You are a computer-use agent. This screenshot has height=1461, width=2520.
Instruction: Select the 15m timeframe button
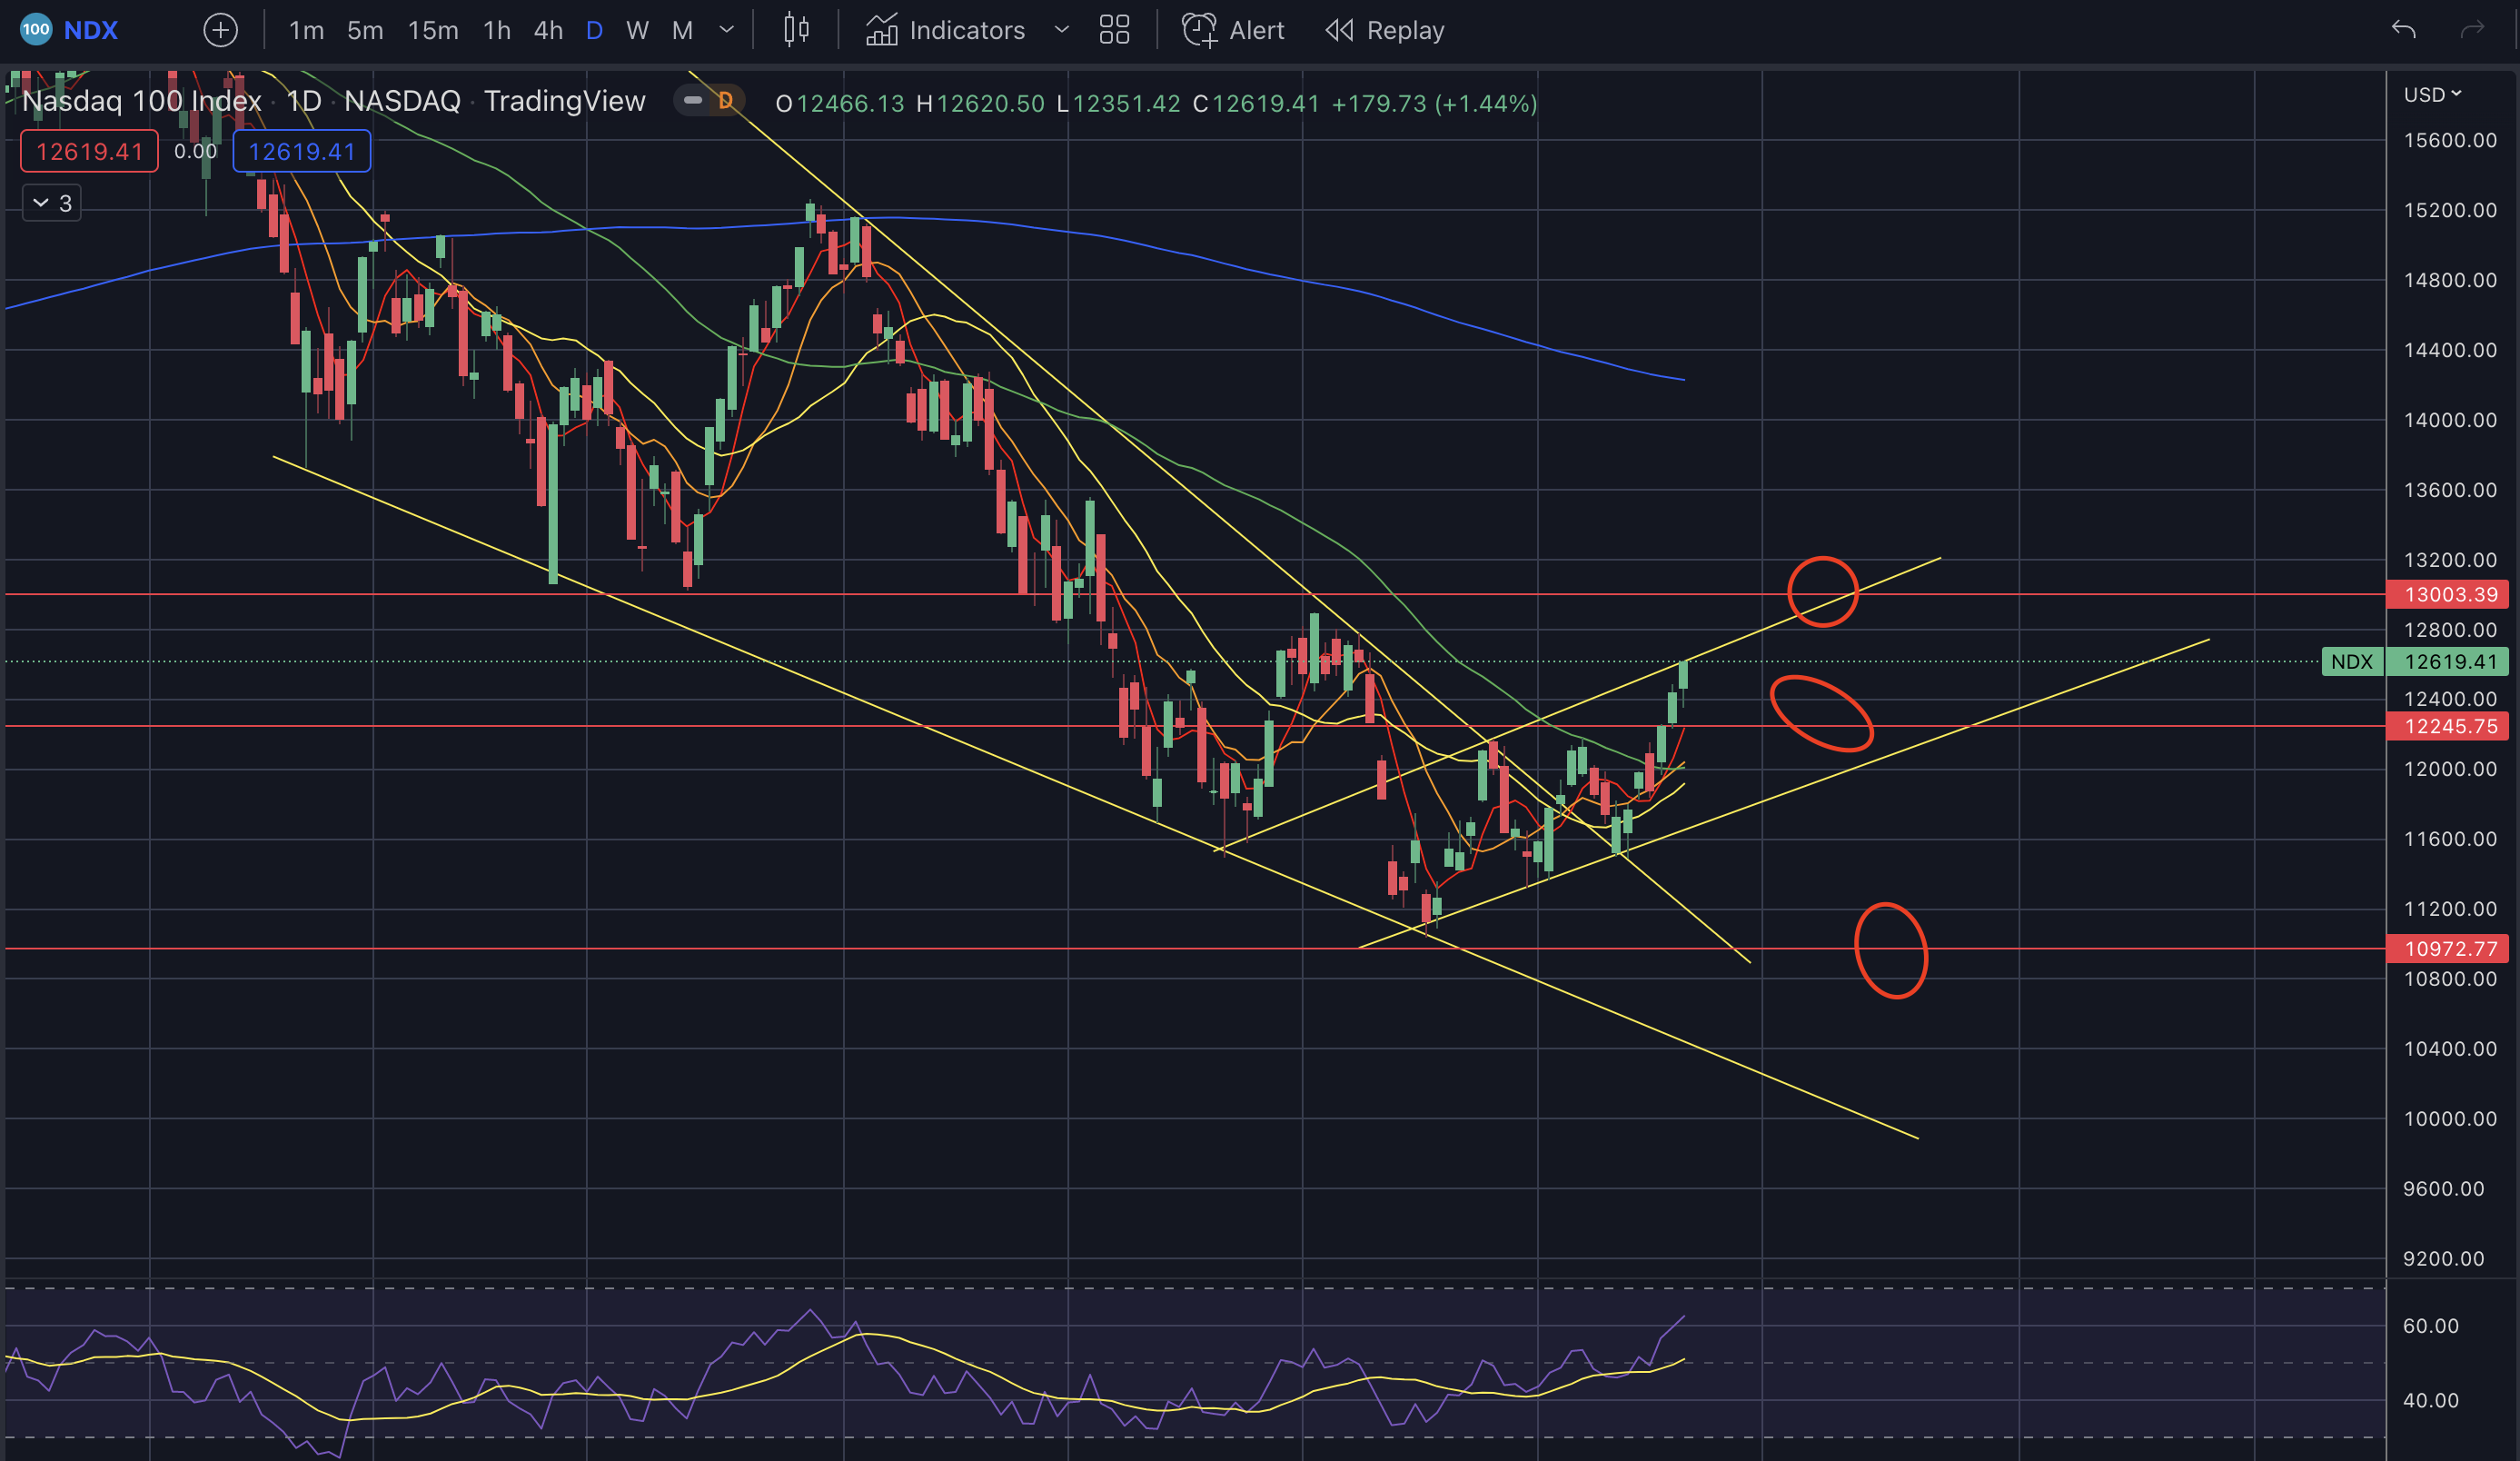433,30
